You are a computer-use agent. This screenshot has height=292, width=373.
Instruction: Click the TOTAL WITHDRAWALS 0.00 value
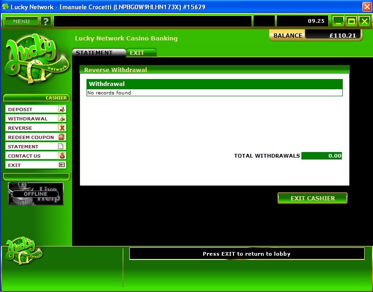[x=321, y=156]
